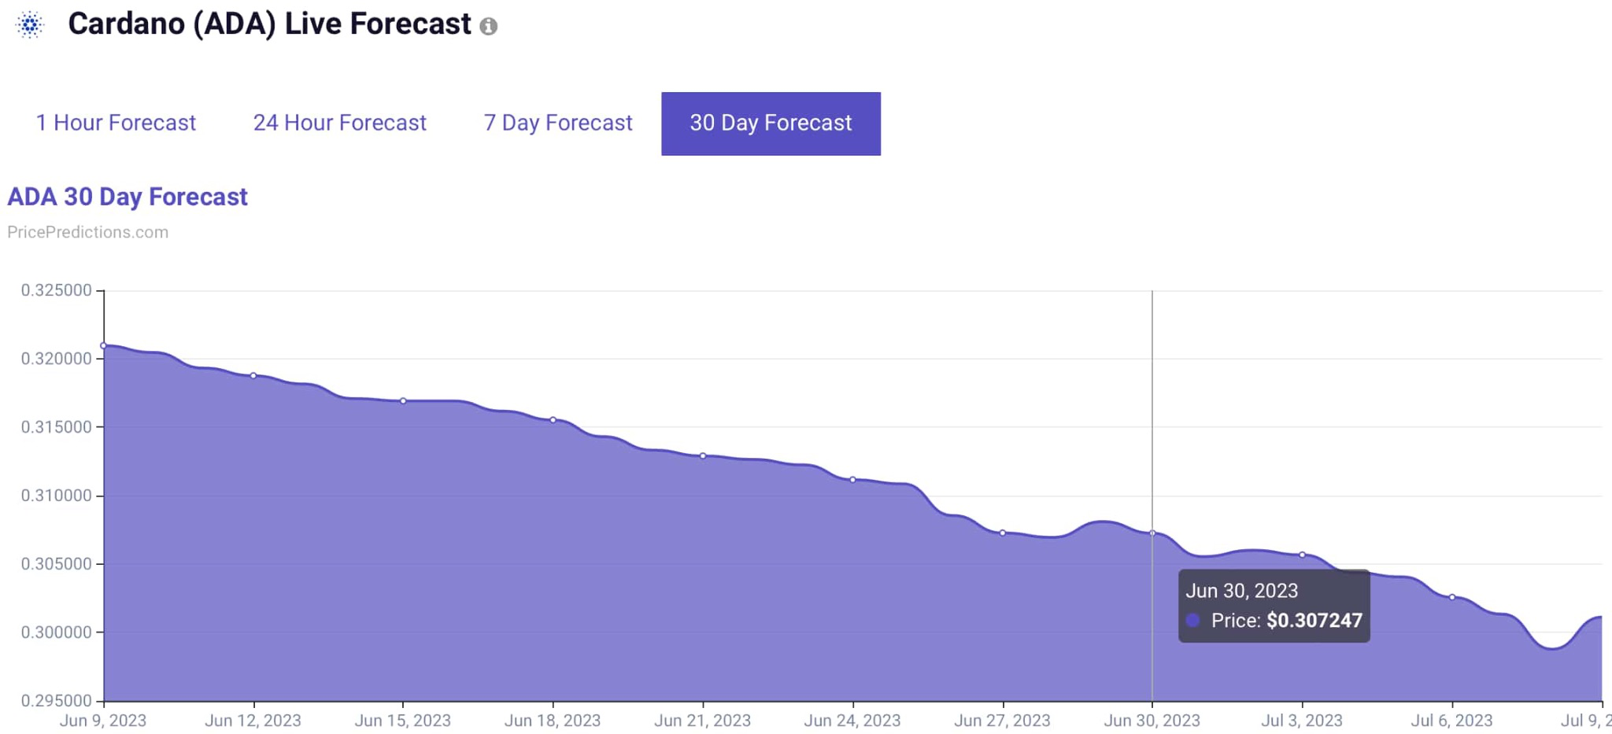Click the tooltip showing Price $0.307247

[1274, 605]
